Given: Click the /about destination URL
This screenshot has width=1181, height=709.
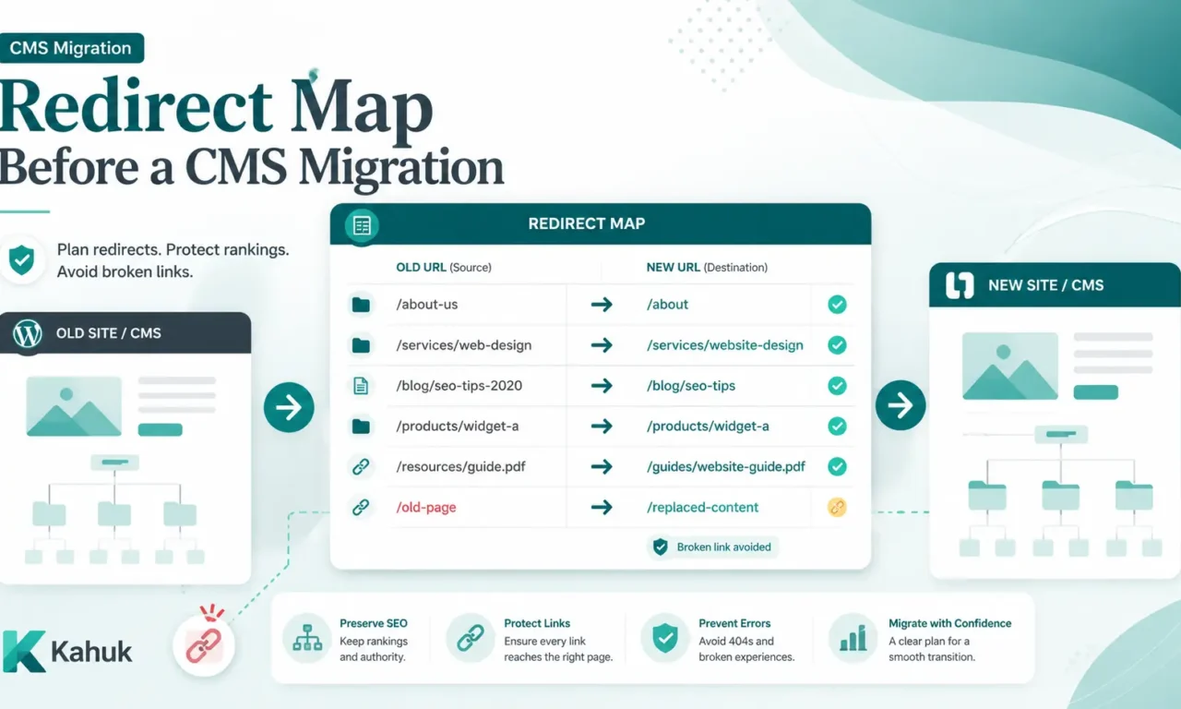Looking at the screenshot, I should (667, 305).
